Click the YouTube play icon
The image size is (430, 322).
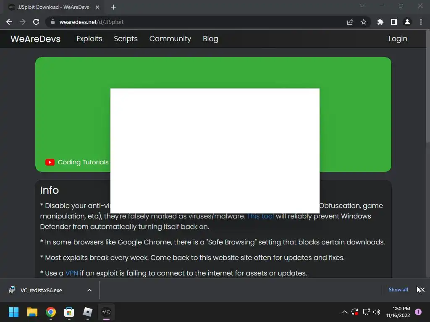point(50,162)
